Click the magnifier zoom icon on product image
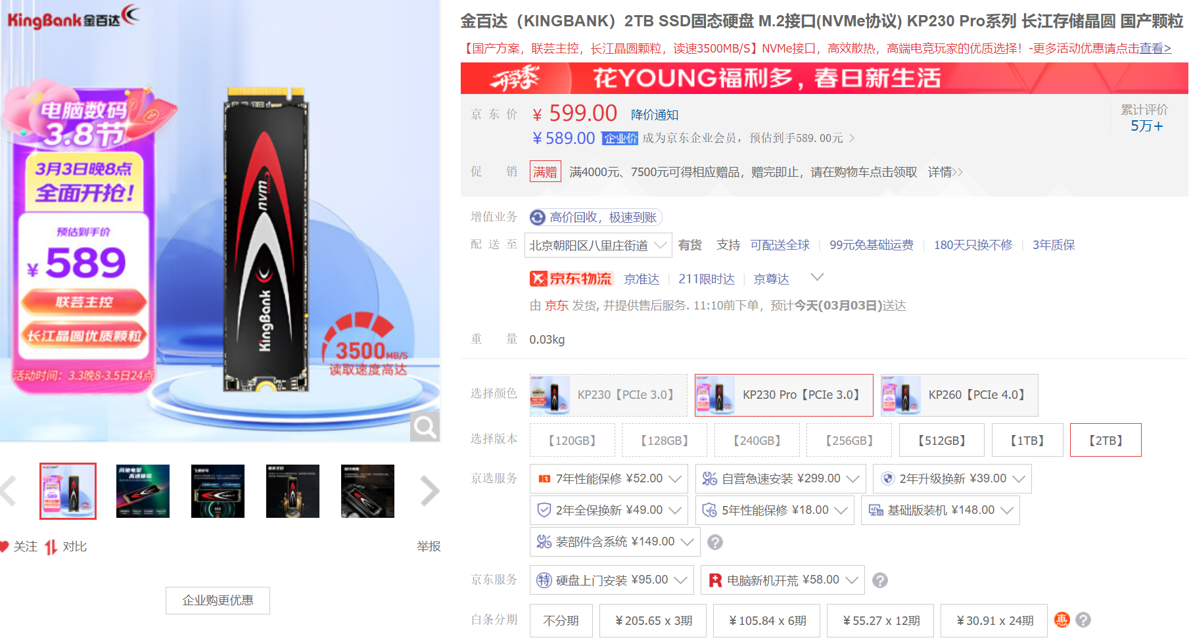 click(x=425, y=427)
